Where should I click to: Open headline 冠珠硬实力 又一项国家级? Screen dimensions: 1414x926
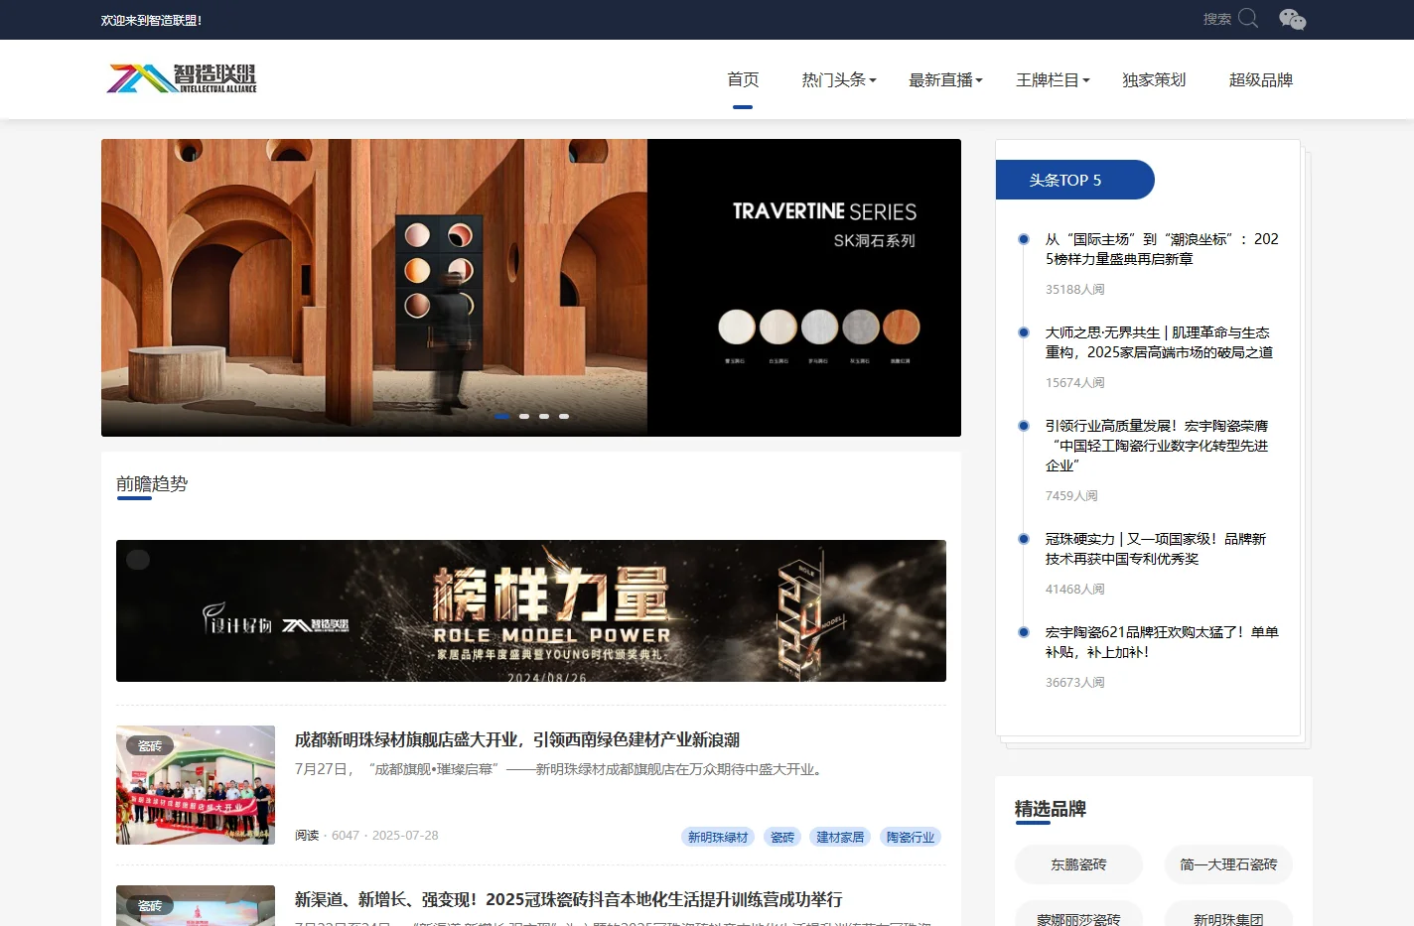pos(1156,549)
